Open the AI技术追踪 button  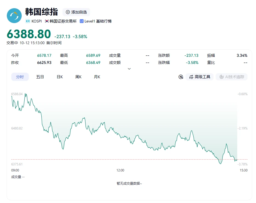[x=232, y=77]
